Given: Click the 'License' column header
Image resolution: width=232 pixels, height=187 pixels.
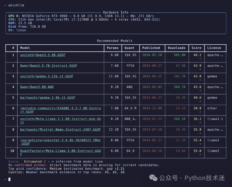Looking at the screenshot, I should coord(214,48).
